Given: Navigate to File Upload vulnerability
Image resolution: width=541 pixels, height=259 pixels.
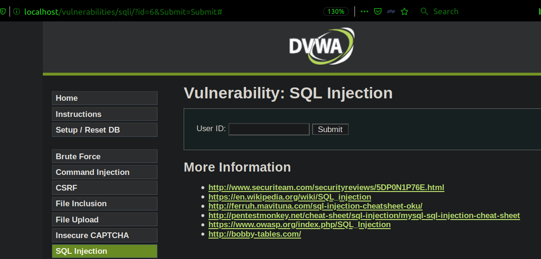Looking at the screenshot, I should 104,220.
